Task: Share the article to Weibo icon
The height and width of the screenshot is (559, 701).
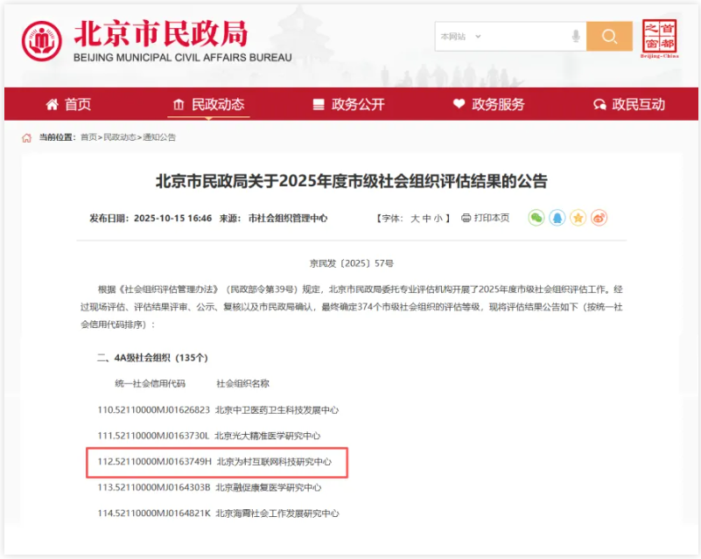Action: point(599,218)
